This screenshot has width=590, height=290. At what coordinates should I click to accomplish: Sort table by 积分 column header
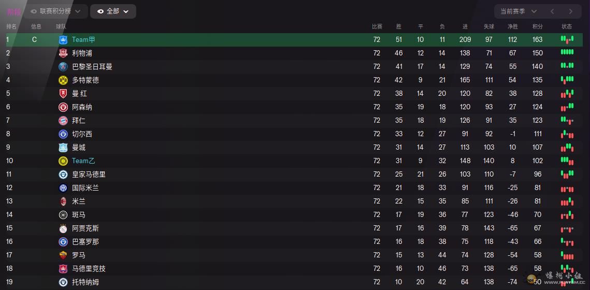537,26
